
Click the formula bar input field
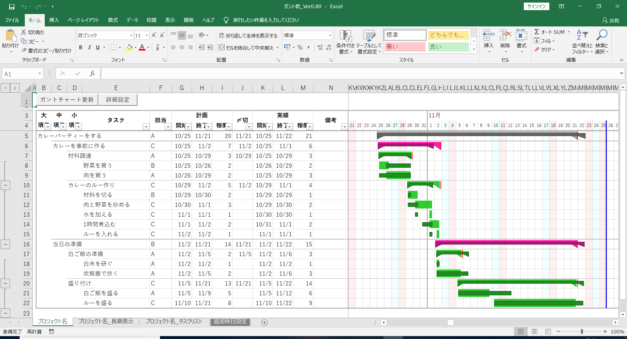pyautogui.click(x=359, y=74)
